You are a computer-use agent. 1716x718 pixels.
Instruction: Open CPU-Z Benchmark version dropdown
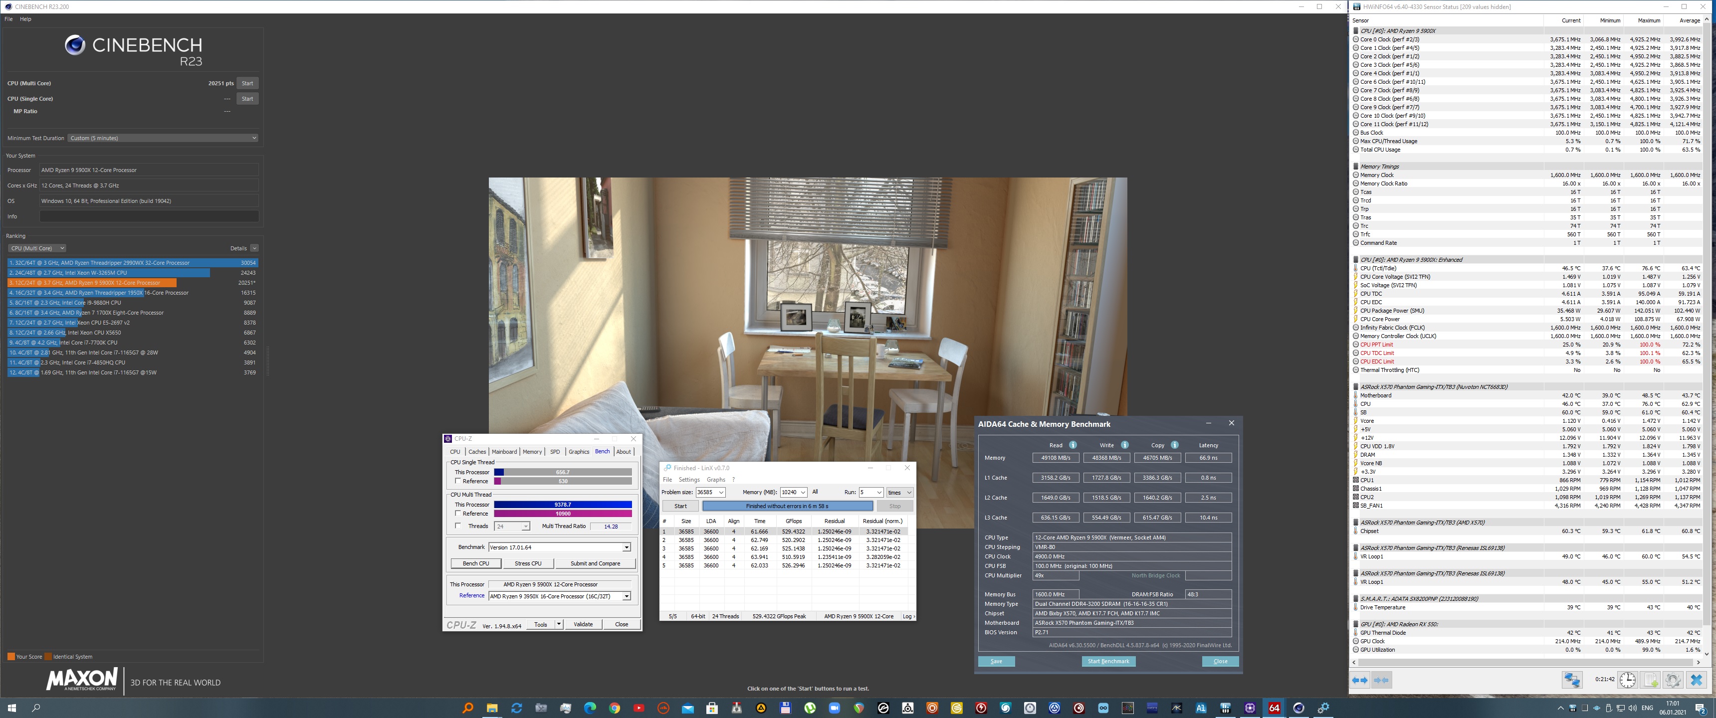(626, 547)
